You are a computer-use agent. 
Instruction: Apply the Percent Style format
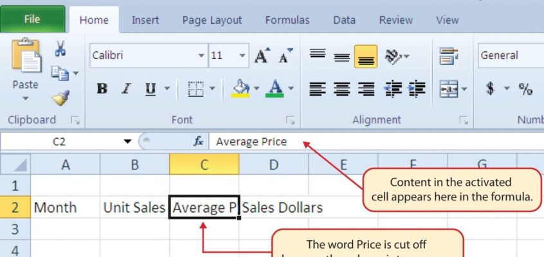click(525, 89)
